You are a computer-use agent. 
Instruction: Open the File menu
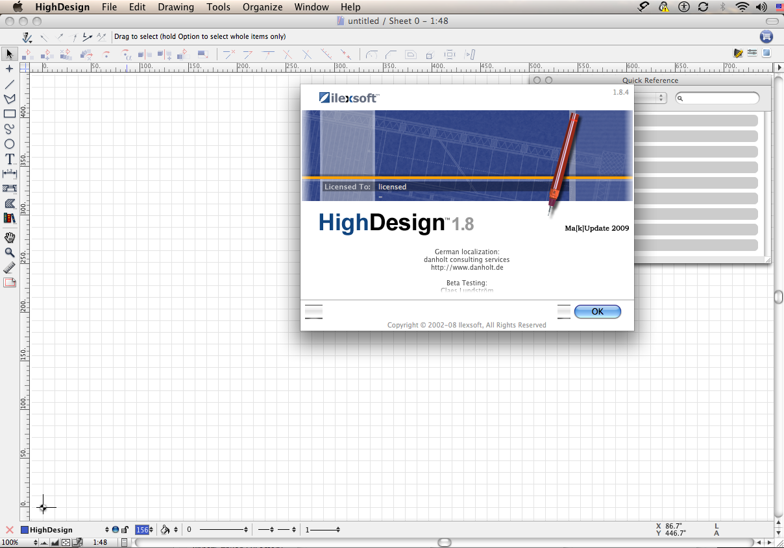click(110, 7)
